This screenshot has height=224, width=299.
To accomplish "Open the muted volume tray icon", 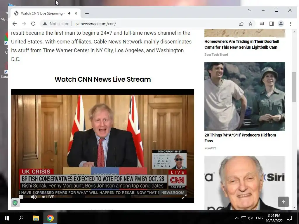I will (x=251, y=218).
